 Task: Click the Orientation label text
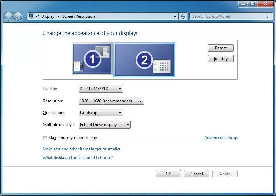[53, 113]
